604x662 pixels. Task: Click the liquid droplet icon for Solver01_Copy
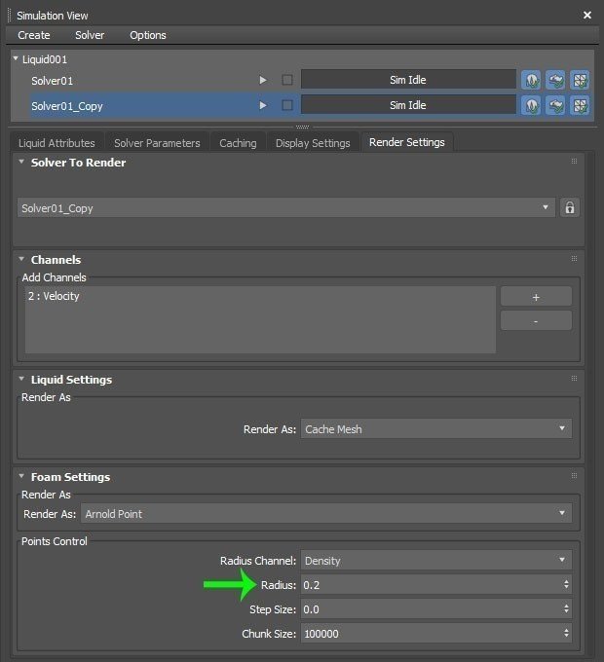point(531,105)
